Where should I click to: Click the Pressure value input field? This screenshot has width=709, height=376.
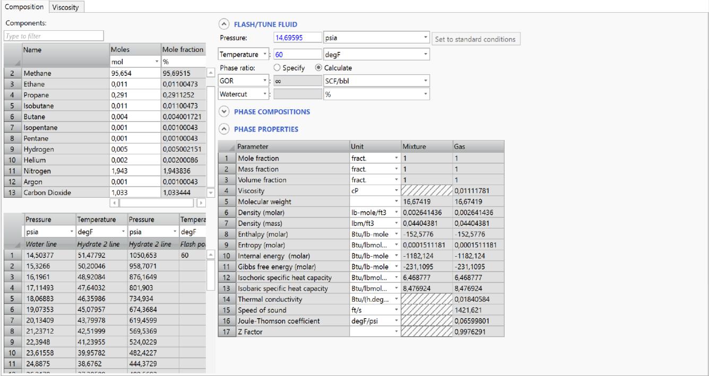297,38
